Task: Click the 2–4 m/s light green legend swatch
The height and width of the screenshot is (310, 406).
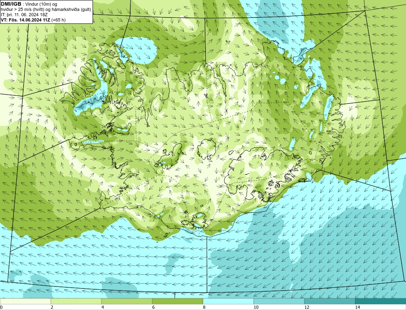Action: [x=76, y=301]
